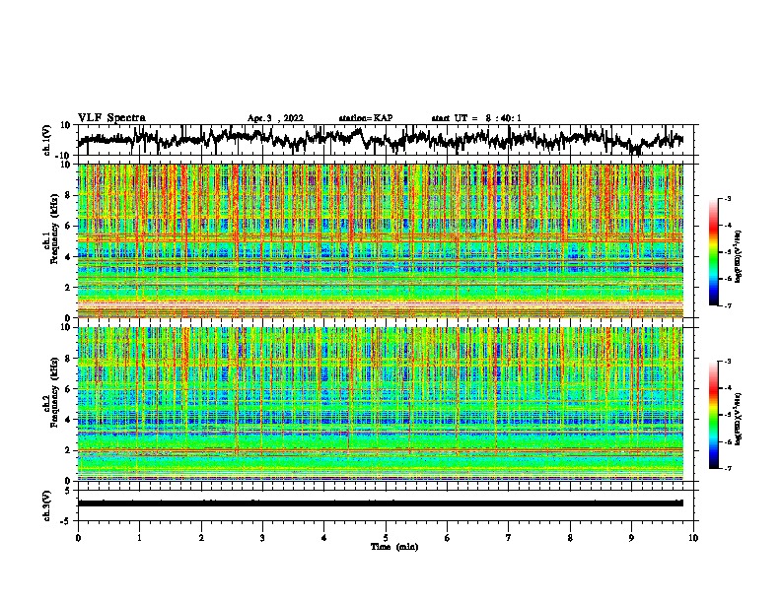This screenshot has width=781, height=603.
Task: Click the "ch.1(V)" waveform axis label
Action: point(47,140)
